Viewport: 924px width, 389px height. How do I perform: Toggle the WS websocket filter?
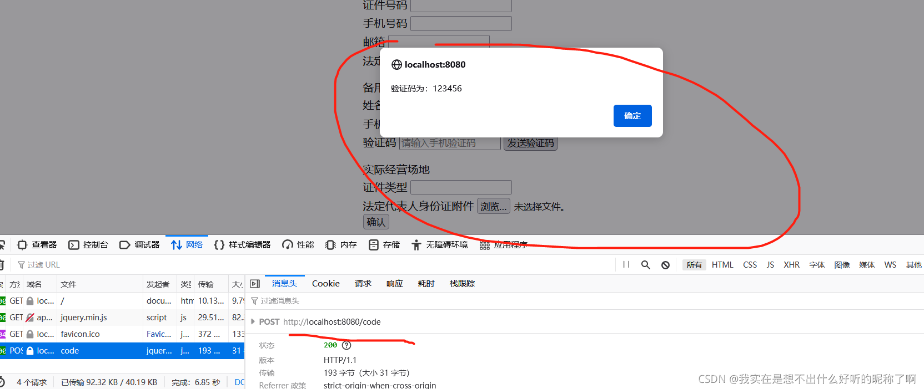point(890,265)
